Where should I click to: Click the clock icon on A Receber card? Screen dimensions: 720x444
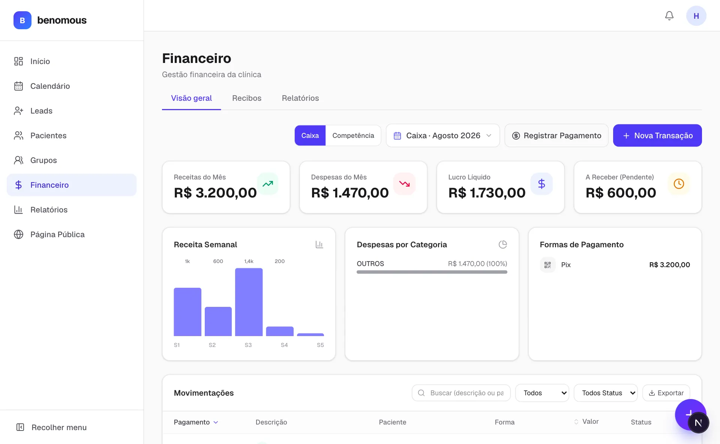point(679,184)
